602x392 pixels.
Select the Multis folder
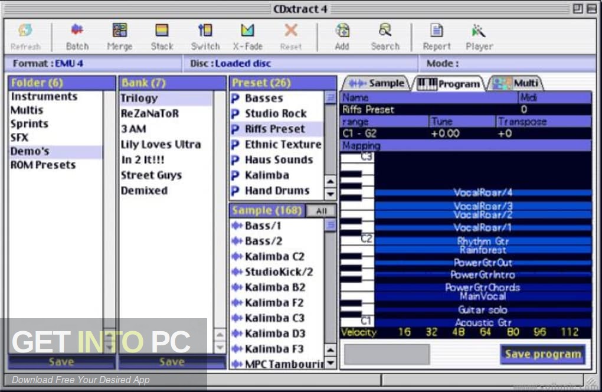[55, 110]
